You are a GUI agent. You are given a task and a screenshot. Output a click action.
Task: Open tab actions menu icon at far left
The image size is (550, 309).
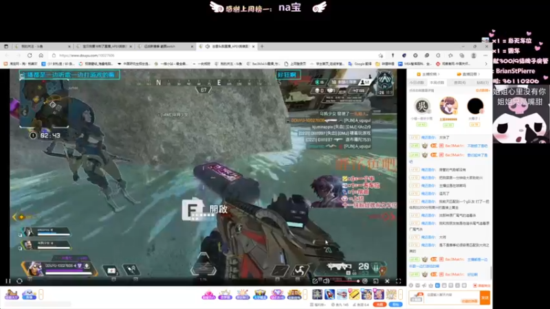coord(6,46)
